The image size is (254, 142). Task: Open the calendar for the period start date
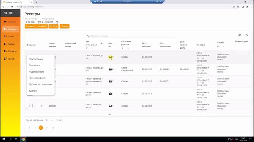[x=40, y=22]
